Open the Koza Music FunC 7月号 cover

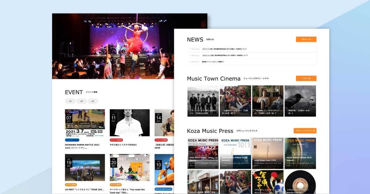(x=268, y=153)
